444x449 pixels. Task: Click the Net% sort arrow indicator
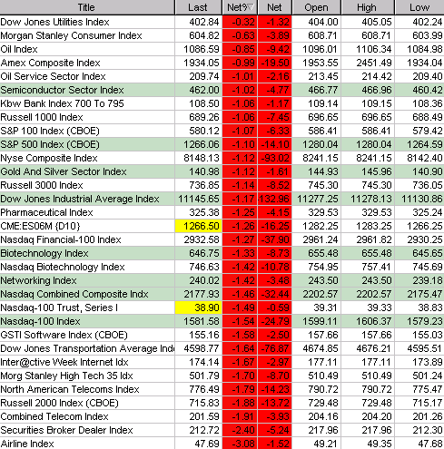[251, 6]
